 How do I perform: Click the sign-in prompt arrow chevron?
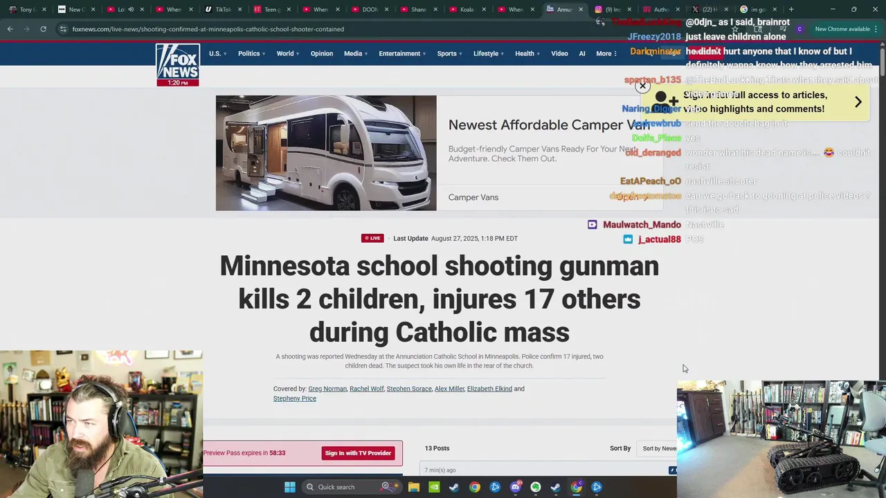[x=858, y=102]
